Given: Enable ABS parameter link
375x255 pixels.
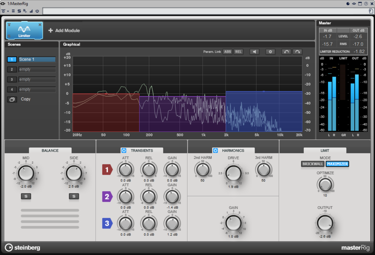Looking at the screenshot, I should [x=227, y=52].
